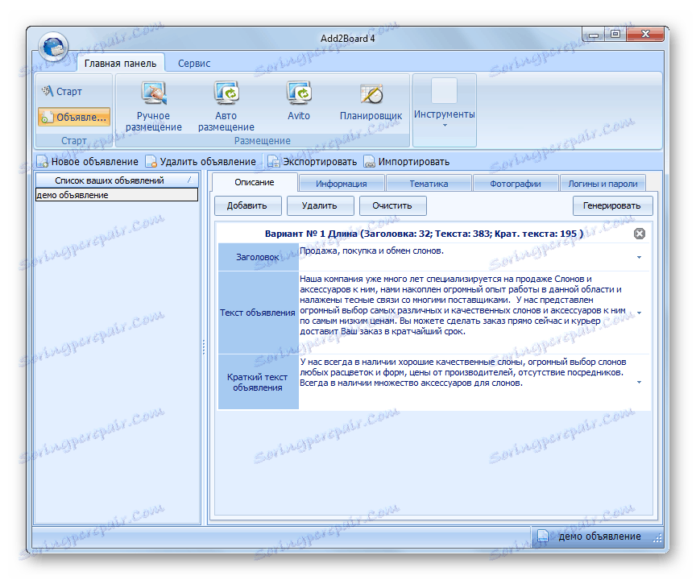Click the splitter handle between panels
Viewport: 696px width, 580px height.
(204, 347)
